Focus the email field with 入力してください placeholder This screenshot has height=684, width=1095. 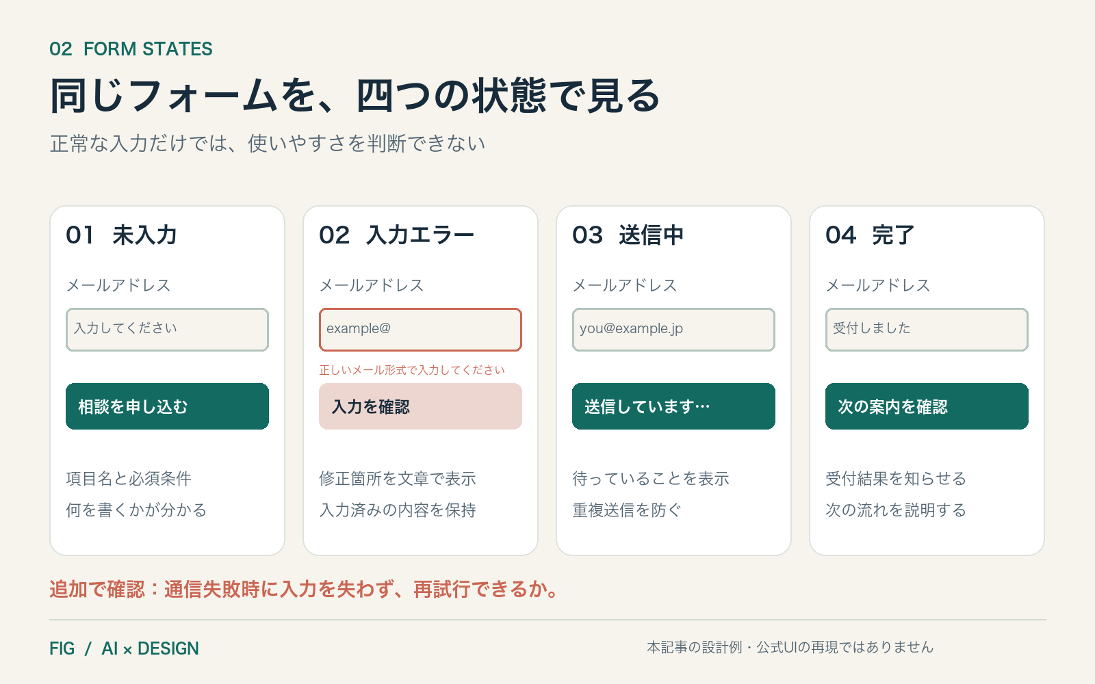click(167, 330)
